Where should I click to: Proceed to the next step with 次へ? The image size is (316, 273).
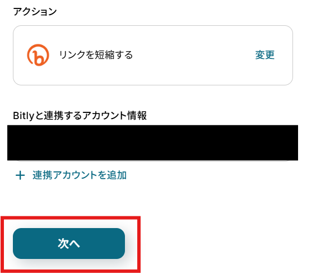pyautogui.click(x=69, y=243)
